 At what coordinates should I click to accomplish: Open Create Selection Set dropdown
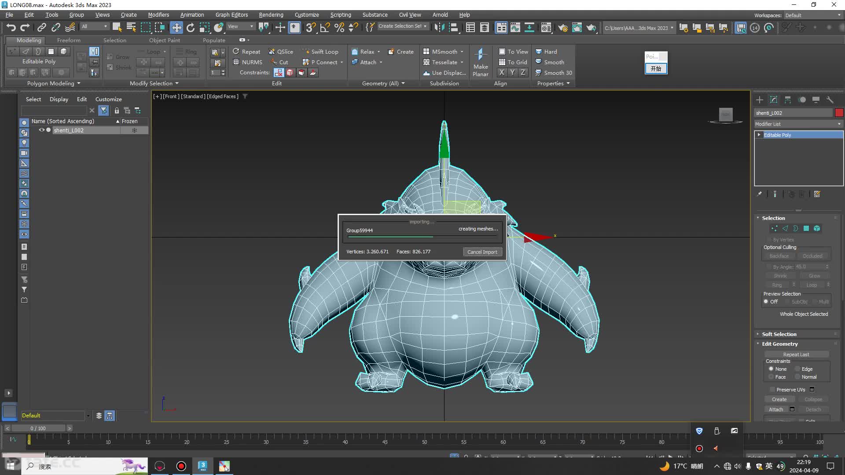[402, 26]
